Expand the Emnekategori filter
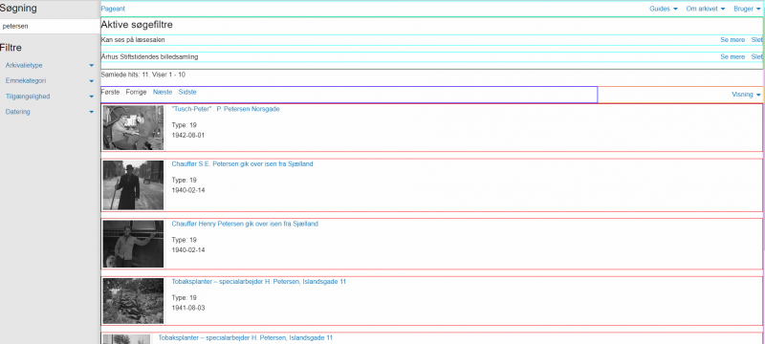Screen dimensions: 765x344 click(50, 81)
